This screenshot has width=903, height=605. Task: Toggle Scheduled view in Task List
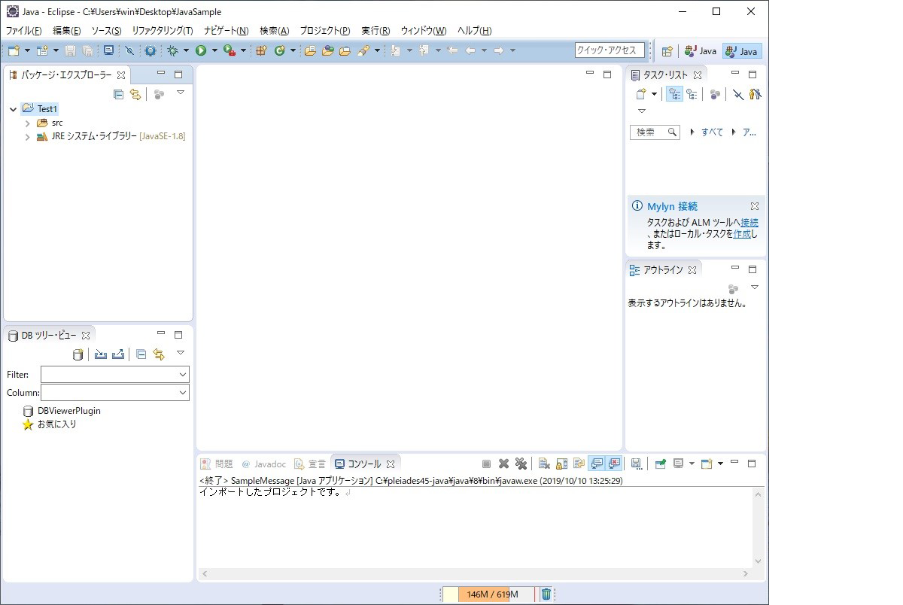(692, 94)
